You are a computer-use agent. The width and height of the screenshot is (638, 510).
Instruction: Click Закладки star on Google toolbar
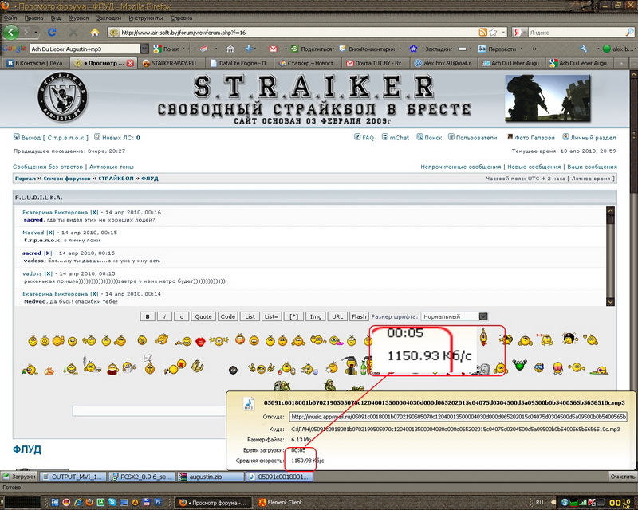(x=413, y=49)
